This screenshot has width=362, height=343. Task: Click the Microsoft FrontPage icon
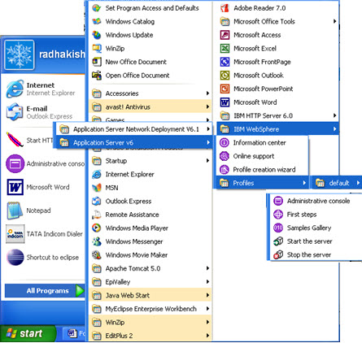tap(225, 62)
